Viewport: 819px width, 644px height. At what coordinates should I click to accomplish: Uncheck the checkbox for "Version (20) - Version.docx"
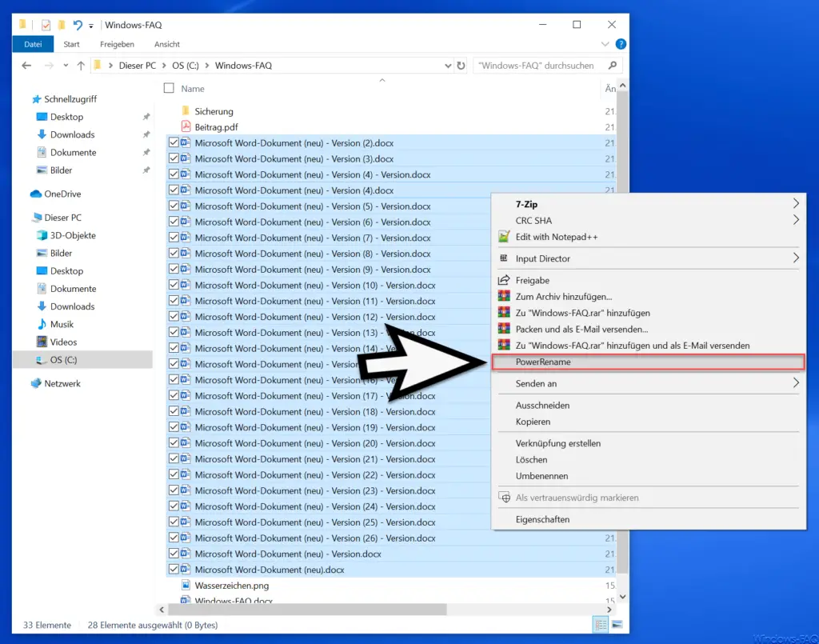pos(174,442)
